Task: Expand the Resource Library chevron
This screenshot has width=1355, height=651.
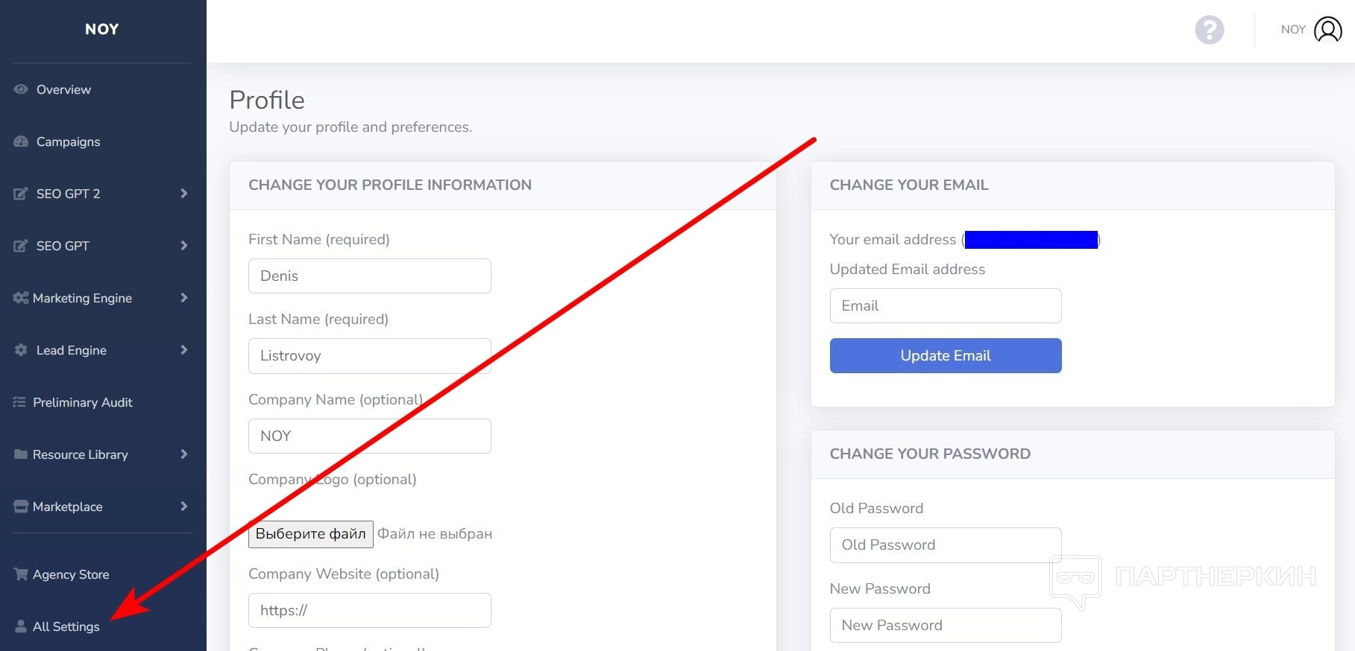Action: (183, 454)
